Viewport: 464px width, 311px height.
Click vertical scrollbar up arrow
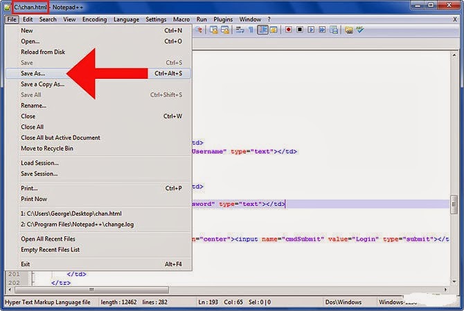(454, 55)
